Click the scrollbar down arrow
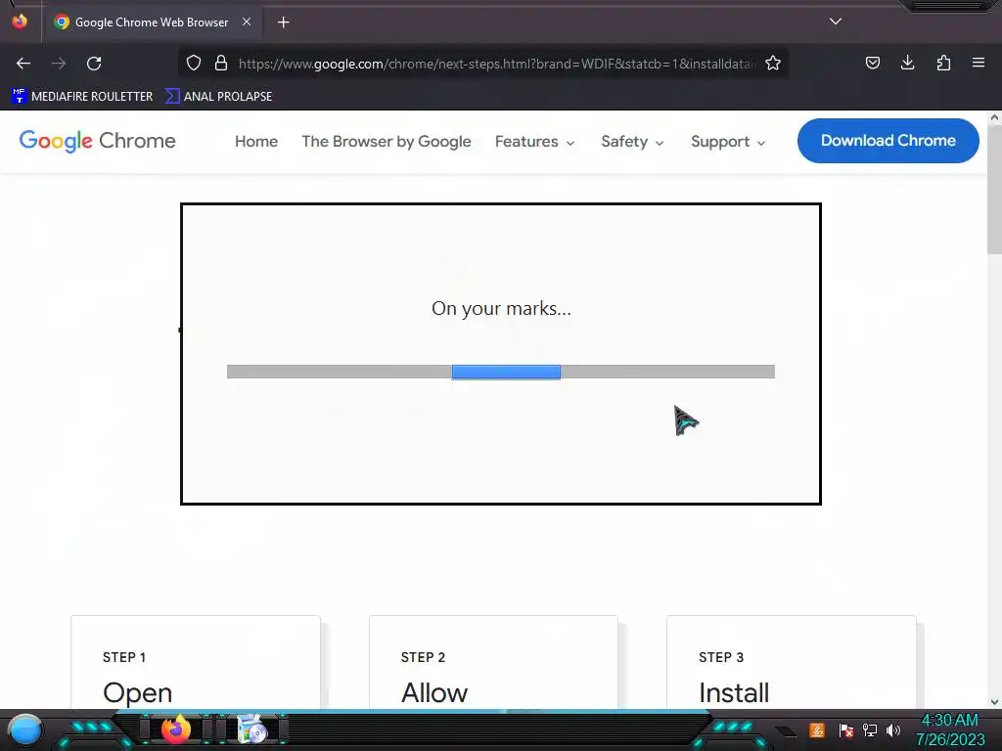1002x751 pixels. tap(994, 702)
